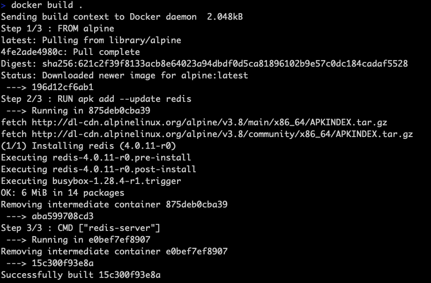Click 'OK: 6 MiB in 14 packages' line
431x283 pixels.
[x=62, y=193]
